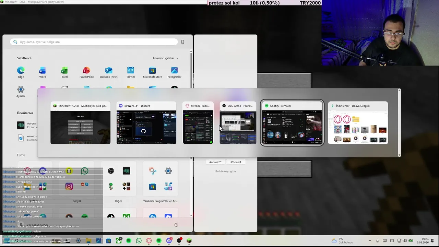Open volume control in system tray
439x247 pixels.
[x=405, y=241]
